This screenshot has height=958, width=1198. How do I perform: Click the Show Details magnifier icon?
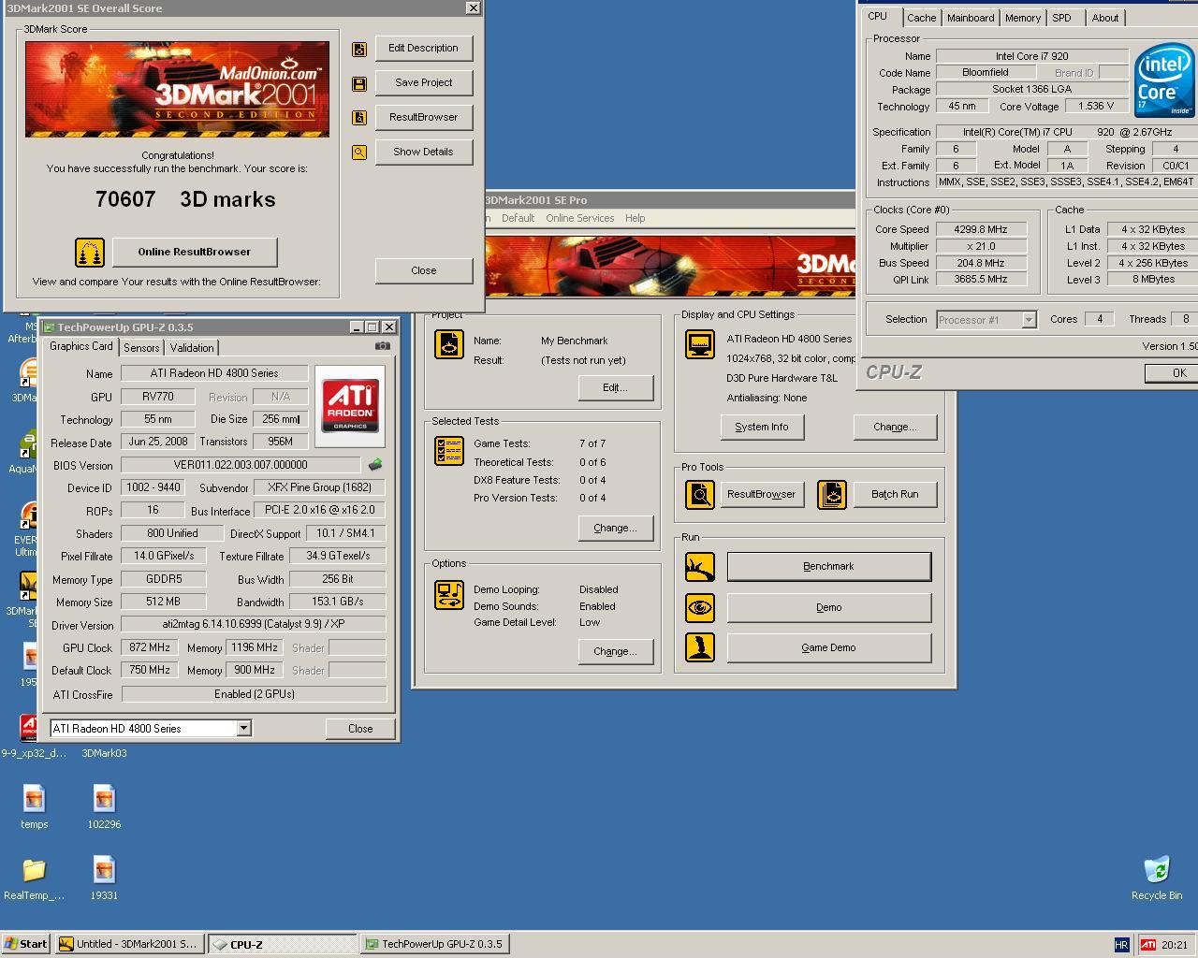(359, 152)
